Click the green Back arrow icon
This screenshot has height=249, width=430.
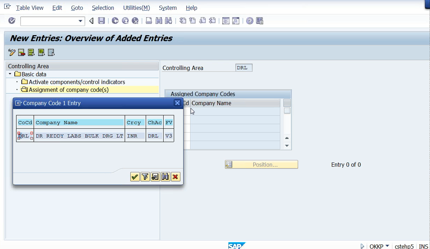[x=115, y=21]
